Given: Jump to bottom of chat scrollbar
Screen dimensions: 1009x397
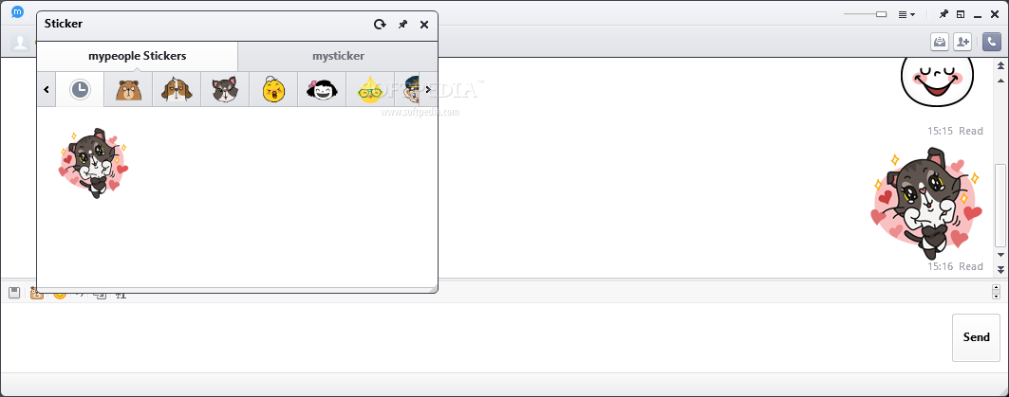Looking at the screenshot, I should tap(1000, 269).
